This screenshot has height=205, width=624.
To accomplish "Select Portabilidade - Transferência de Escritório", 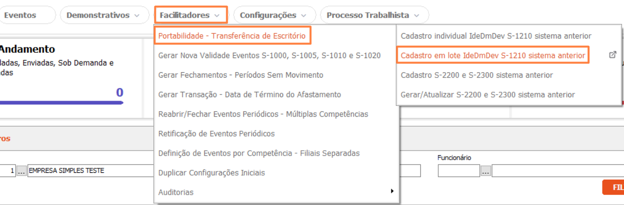I will 232,36.
